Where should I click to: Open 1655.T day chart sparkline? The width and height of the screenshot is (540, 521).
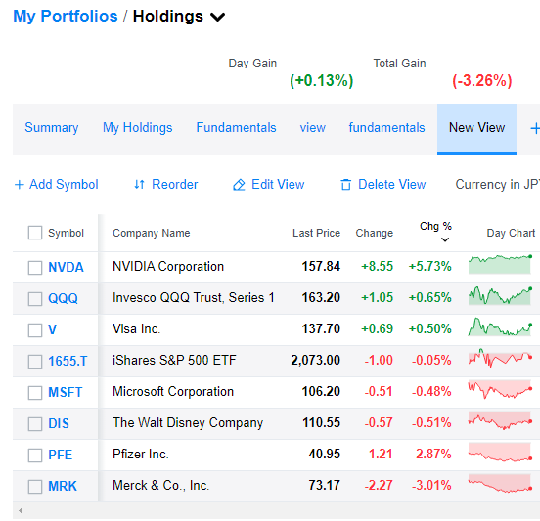pyautogui.click(x=500, y=358)
